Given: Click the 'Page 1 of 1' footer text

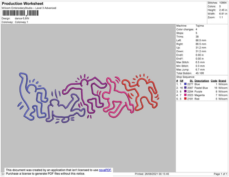Looking at the screenshot, I should (221, 174).
